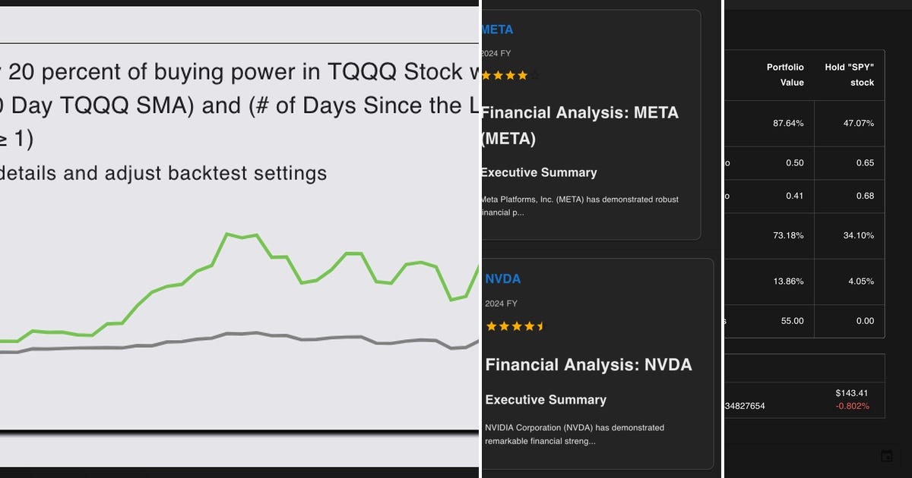
Task: Click the calendar icon at bottom right
Action: 887,456
